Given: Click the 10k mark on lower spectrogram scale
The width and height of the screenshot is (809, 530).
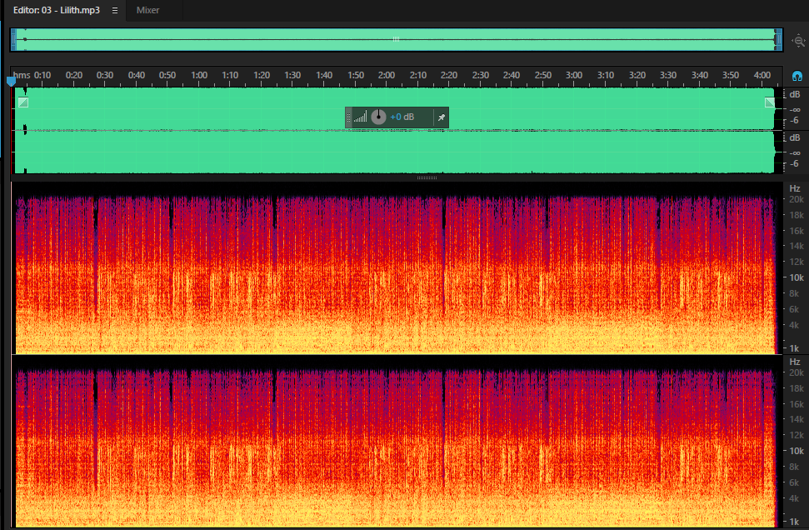Looking at the screenshot, I should (x=797, y=451).
